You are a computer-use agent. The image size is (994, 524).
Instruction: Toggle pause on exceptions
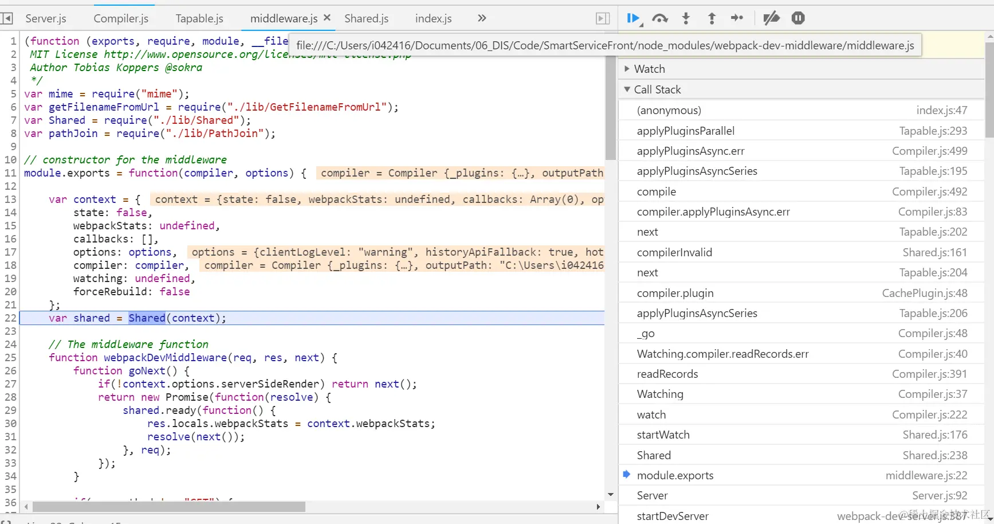(x=798, y=18)
